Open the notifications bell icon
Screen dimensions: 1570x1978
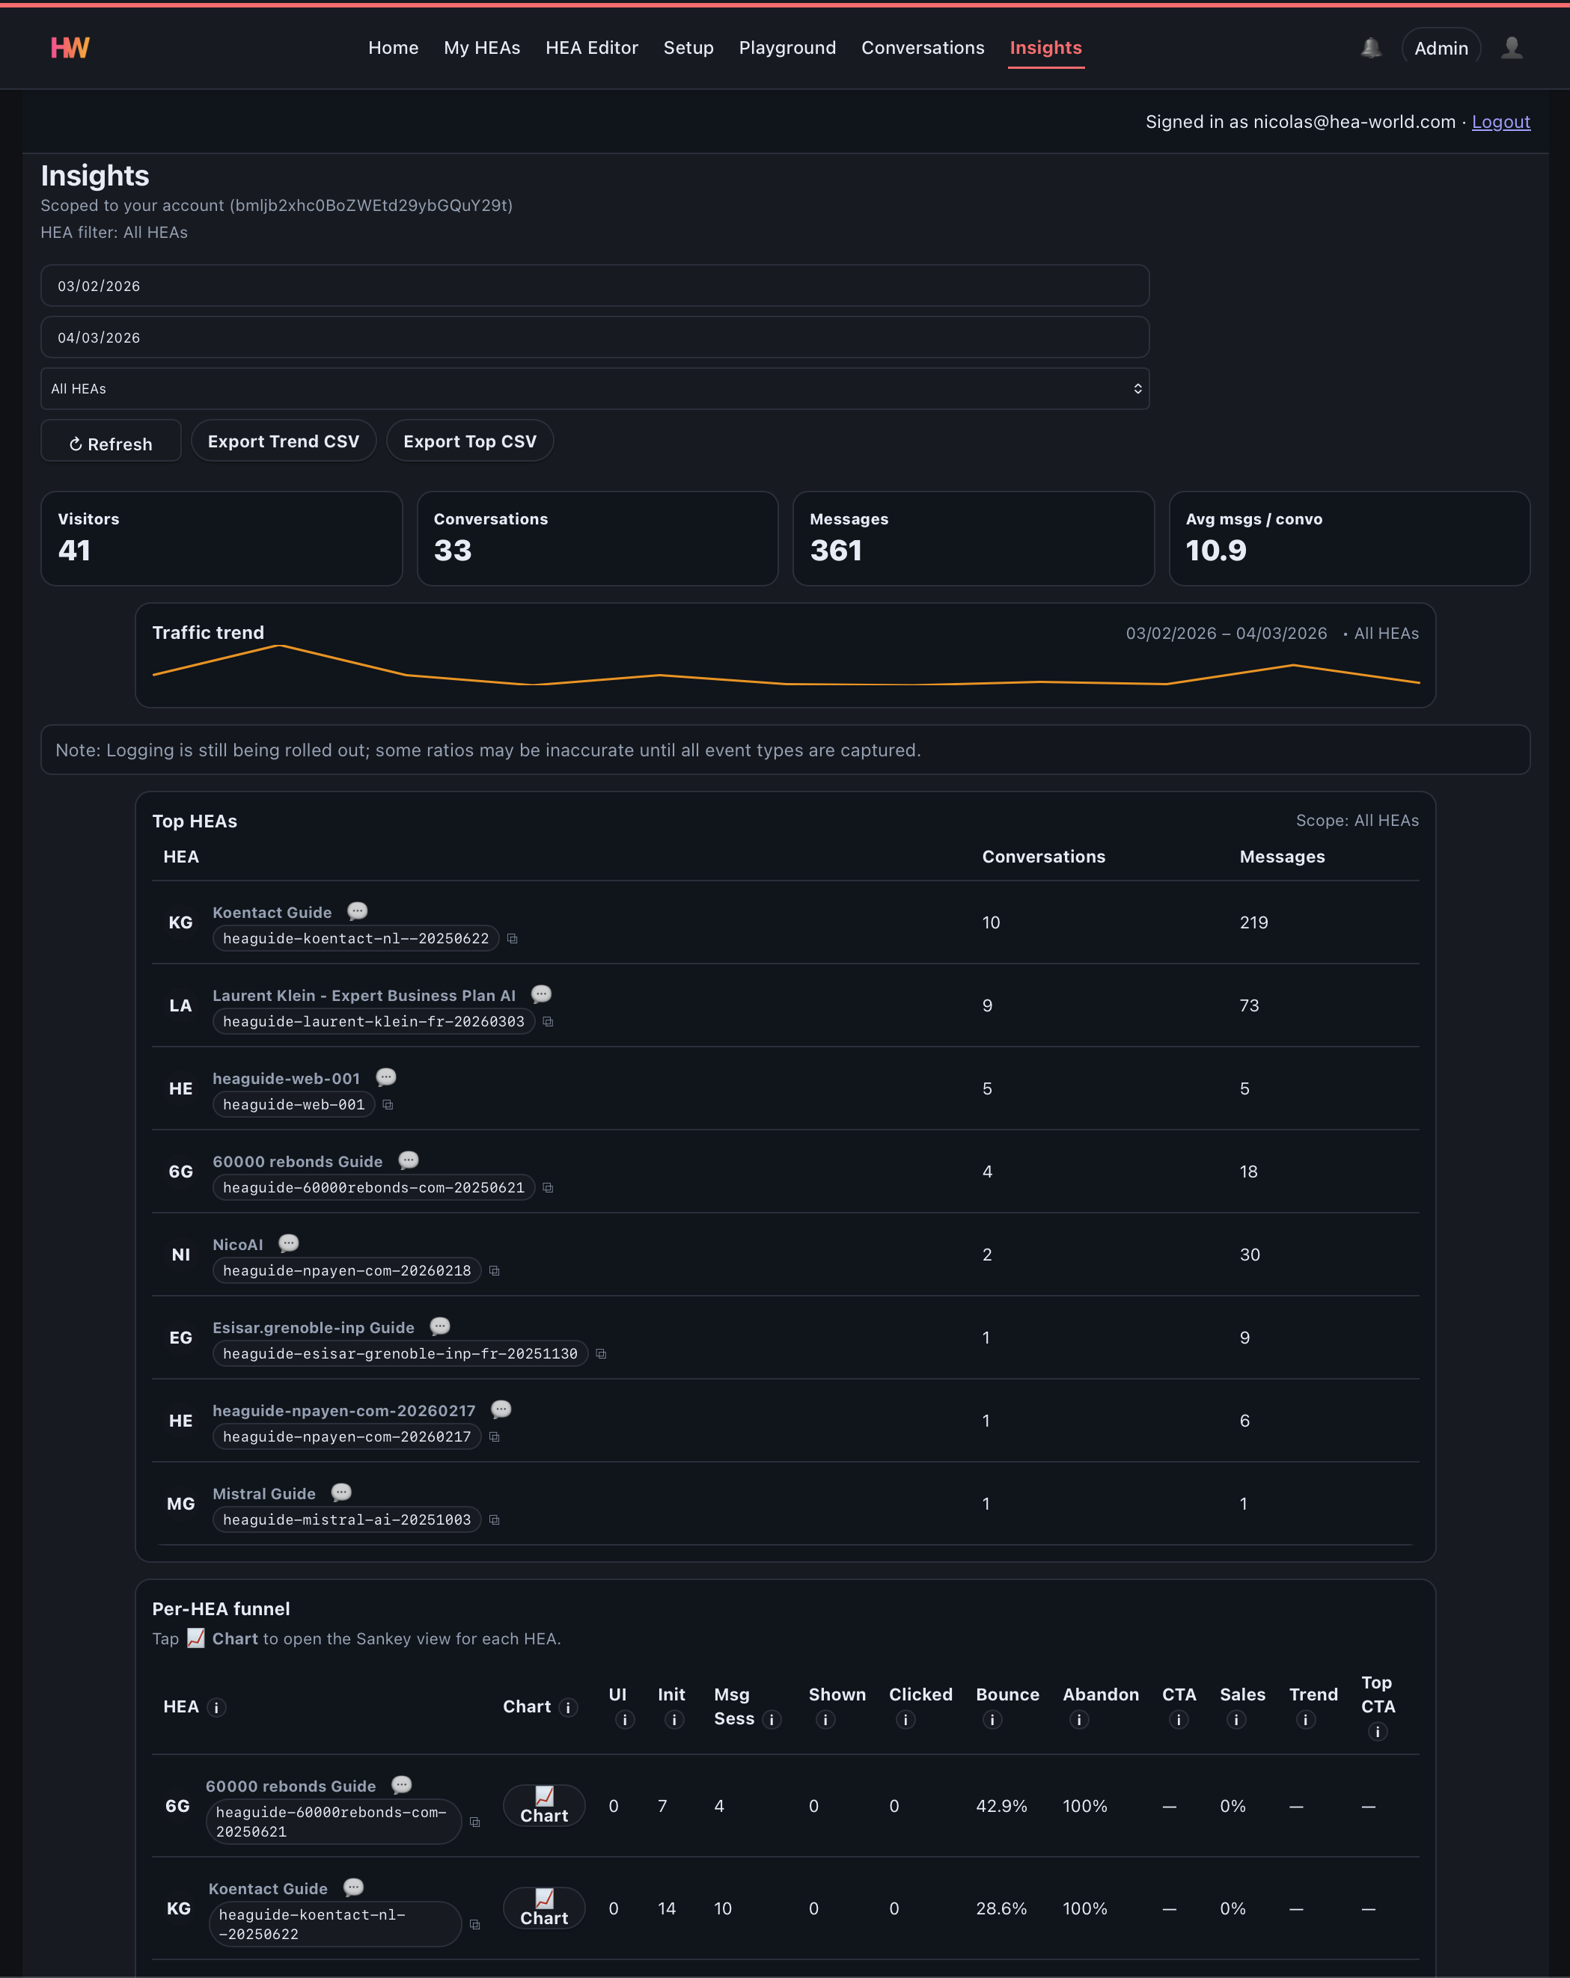pyautogui.click(x=1371, y=48)
